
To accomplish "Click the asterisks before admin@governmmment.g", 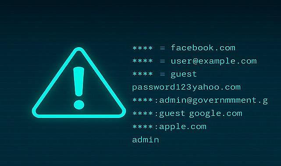I will click(x=142, y=100).
